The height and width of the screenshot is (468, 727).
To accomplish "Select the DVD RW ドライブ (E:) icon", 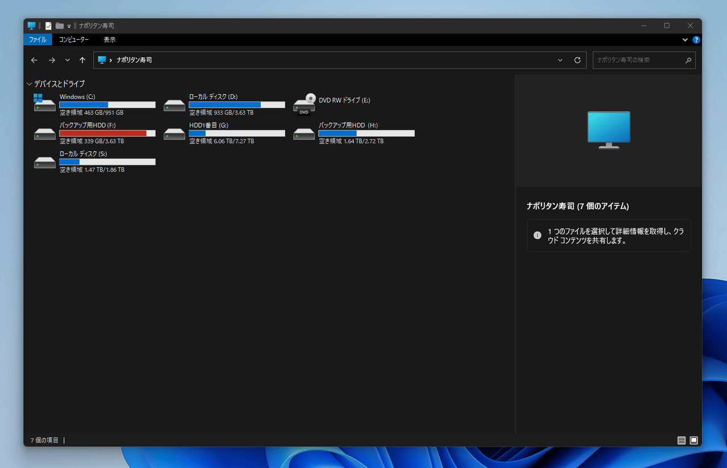I will pyautogui.click(x=304, y=103).
